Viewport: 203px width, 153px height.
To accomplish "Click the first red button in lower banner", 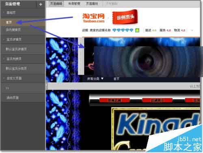I will 114,100.
